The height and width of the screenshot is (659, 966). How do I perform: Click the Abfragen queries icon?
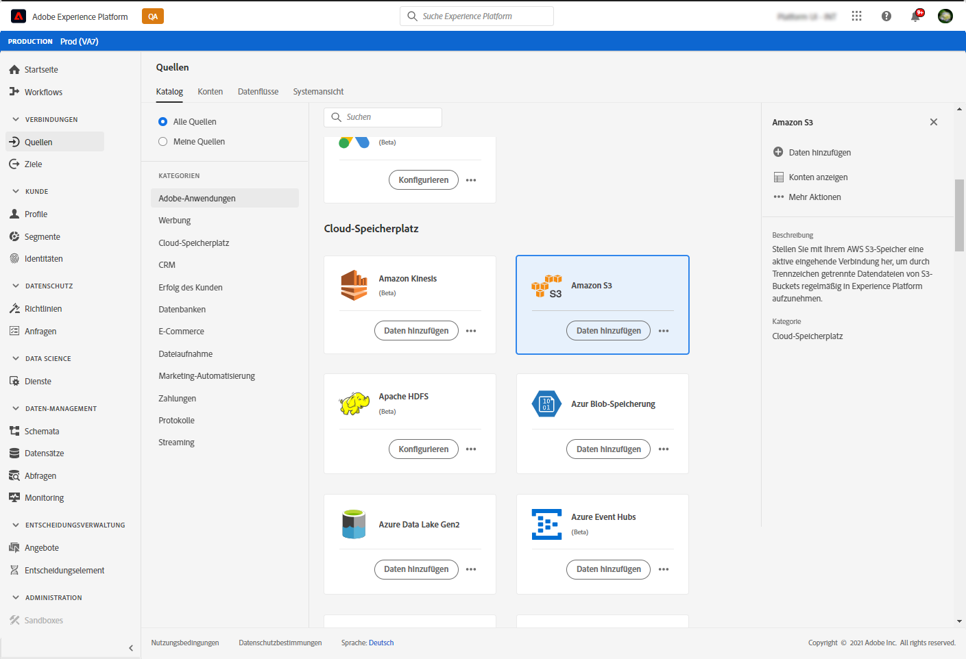point(14,475)
